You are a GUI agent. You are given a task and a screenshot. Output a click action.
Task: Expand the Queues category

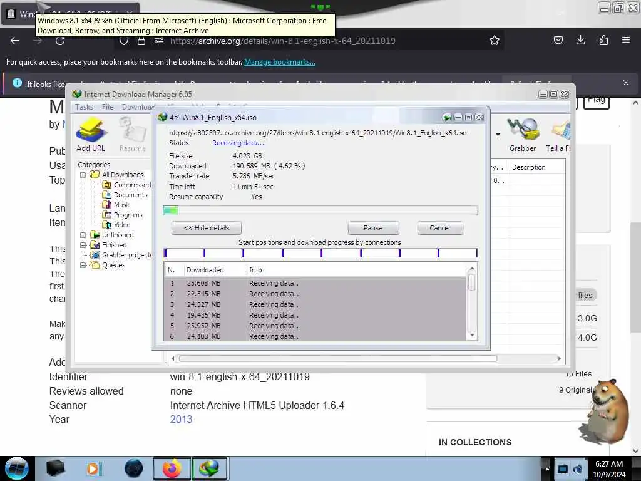click(83, 265)
